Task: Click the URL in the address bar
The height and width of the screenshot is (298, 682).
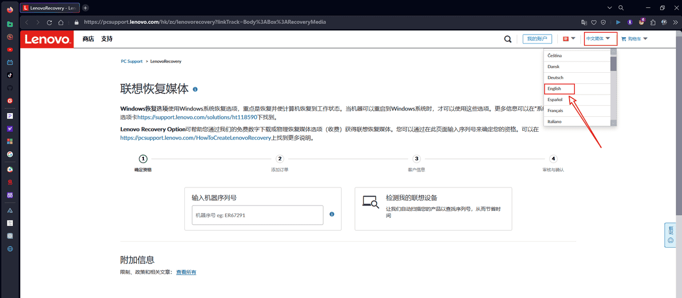Action: (205, 22)
